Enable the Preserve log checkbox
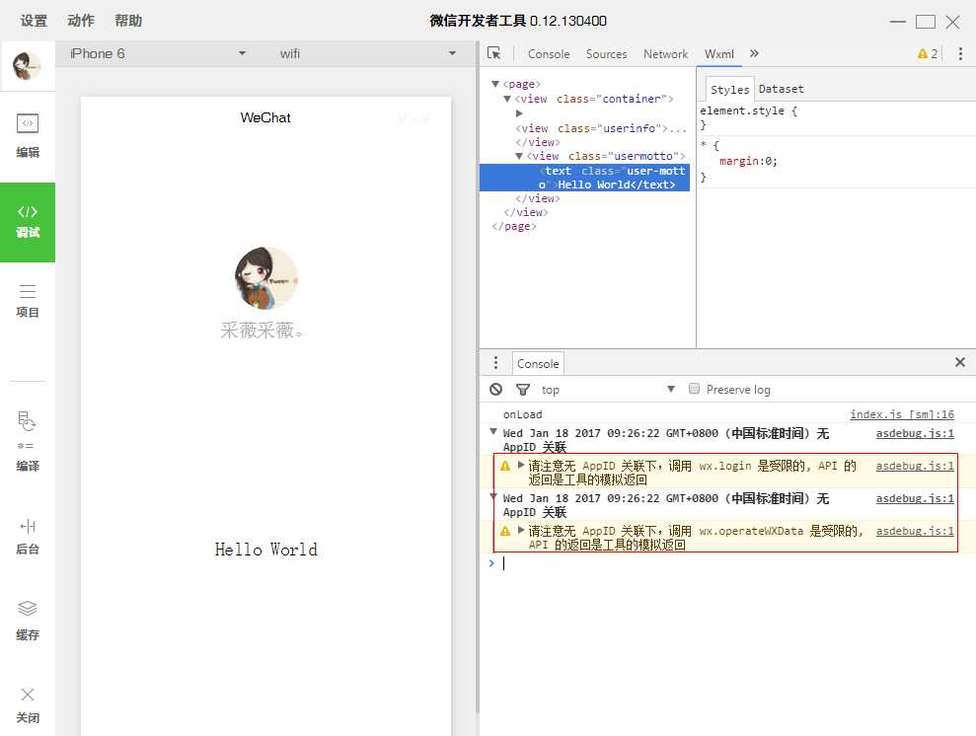The height and width of the screenshot is (736, 976). [x=694, y=389]
